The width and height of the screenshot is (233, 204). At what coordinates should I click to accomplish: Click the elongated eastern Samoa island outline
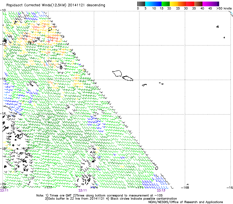click(128, 78)
